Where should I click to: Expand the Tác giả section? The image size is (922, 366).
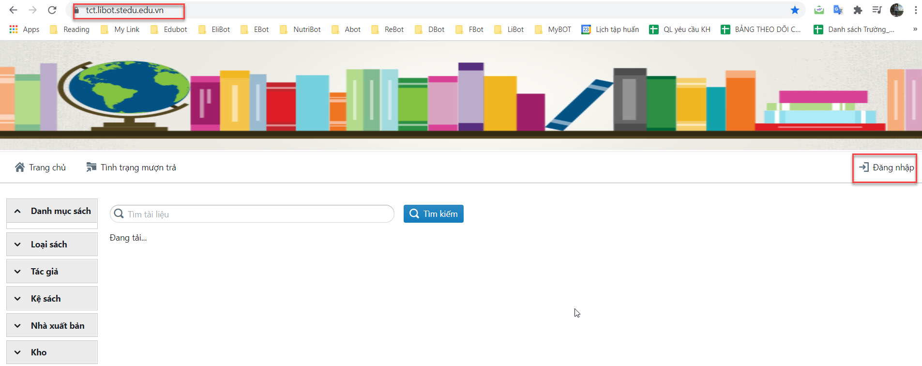(52, 272)
